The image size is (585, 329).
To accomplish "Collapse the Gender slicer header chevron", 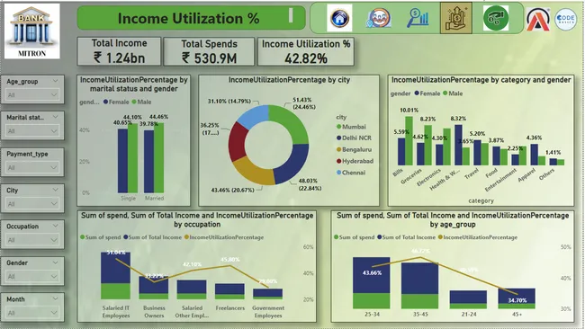I will pyautogui.click(x=55, y=262).
